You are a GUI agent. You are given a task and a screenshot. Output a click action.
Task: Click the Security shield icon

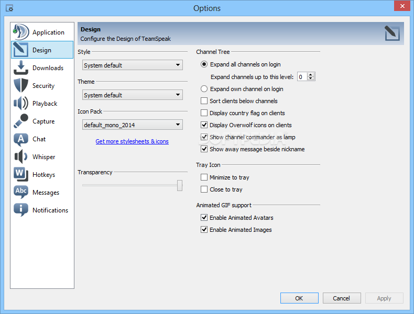click(x=21, y=85)
